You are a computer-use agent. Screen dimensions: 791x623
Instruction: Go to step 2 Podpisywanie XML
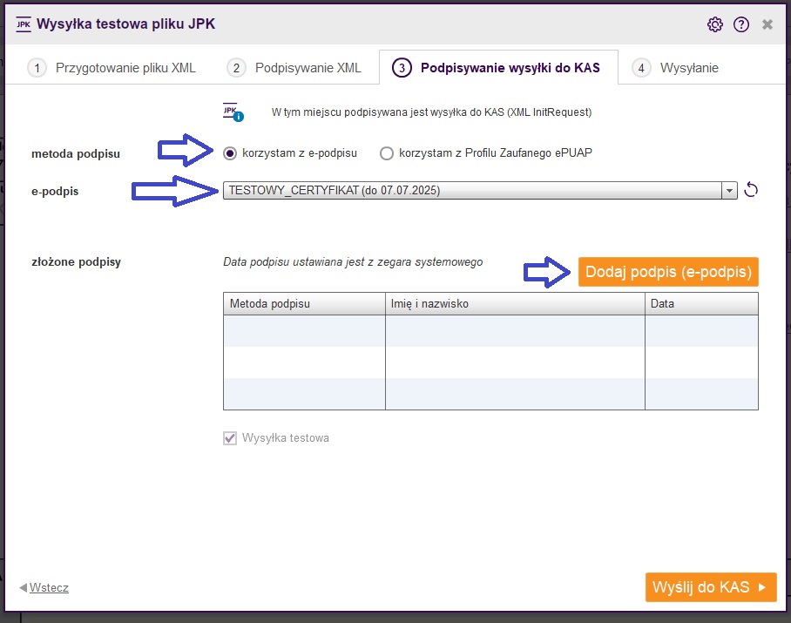(x=294, y=68)
